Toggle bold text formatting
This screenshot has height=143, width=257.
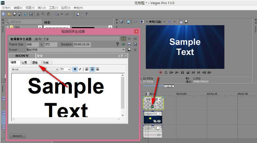[75, 69]
